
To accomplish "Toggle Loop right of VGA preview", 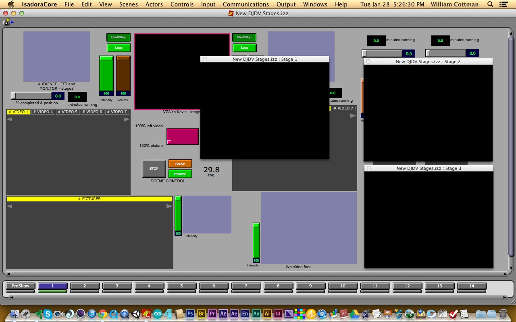I will pyautogui.click(x=244, y=48).
